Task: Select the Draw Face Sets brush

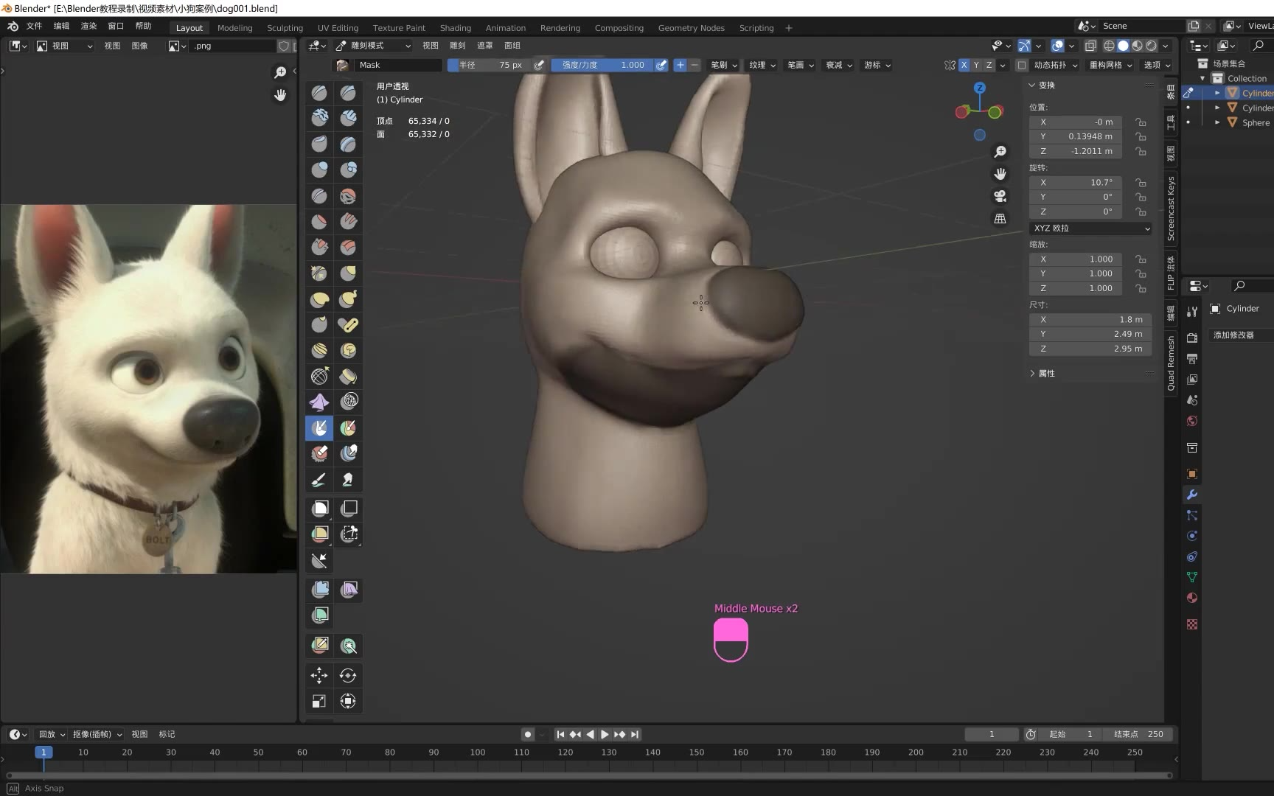Action: pos(349,427)
